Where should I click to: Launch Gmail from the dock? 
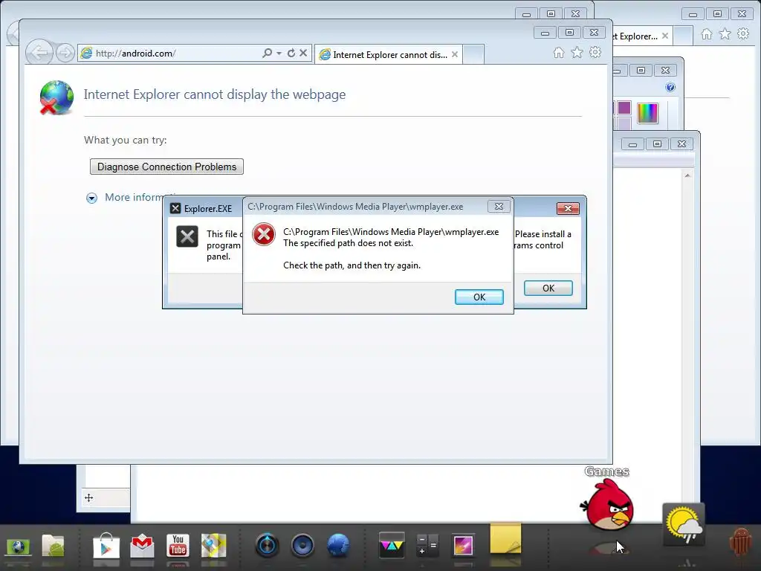pos(142,546)
